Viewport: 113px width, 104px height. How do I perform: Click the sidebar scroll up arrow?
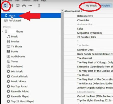(62, 11)
